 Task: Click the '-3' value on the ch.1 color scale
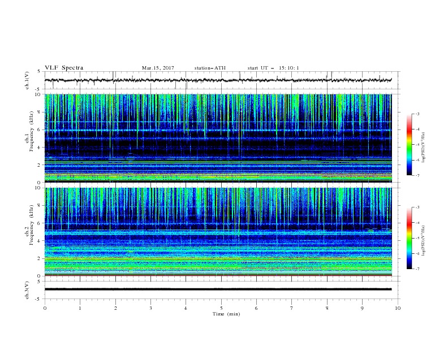coord(417,114)
